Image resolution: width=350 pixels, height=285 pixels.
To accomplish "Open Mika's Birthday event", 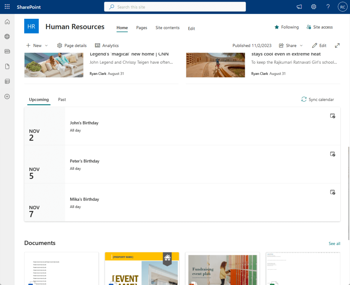I will pos(84,199).
